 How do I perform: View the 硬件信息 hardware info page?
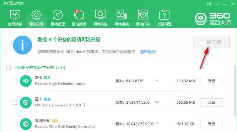point(100,18)
